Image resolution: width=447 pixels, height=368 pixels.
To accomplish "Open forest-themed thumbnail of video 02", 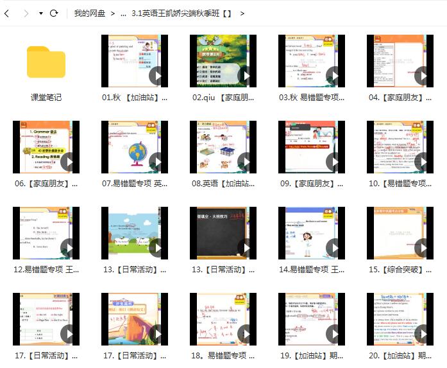I will pyautogui.click(x=223, y=61).
